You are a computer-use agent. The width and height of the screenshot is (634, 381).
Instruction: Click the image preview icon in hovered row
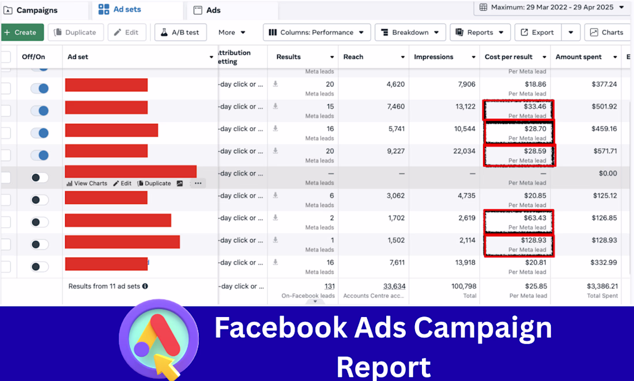point(179,183)
